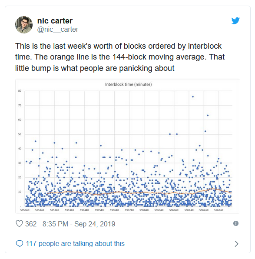Click the tweet text about interblock time
The image size is (255, 259).
[x=120, y=57]
